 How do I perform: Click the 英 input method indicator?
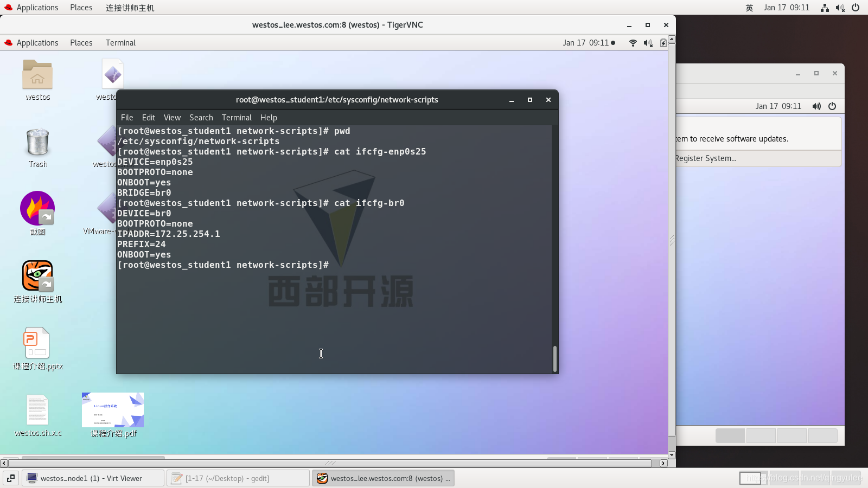coord(749,8)
